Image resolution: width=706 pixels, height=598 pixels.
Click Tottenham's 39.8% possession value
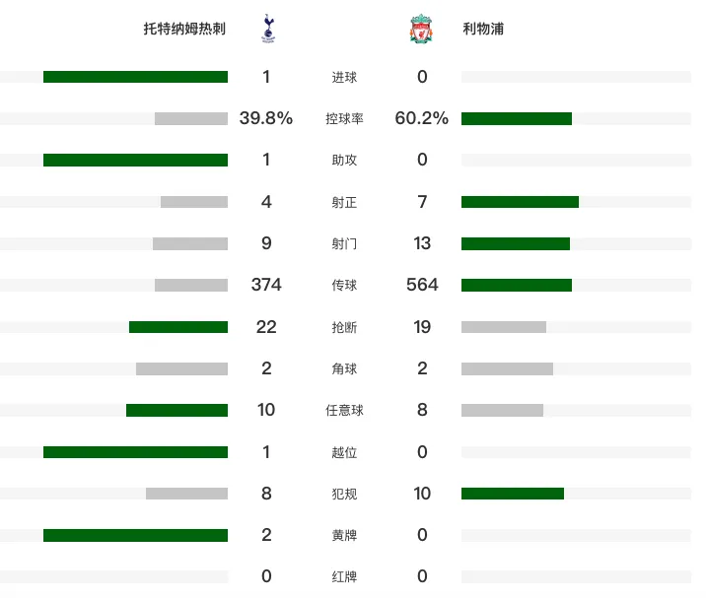266,118
